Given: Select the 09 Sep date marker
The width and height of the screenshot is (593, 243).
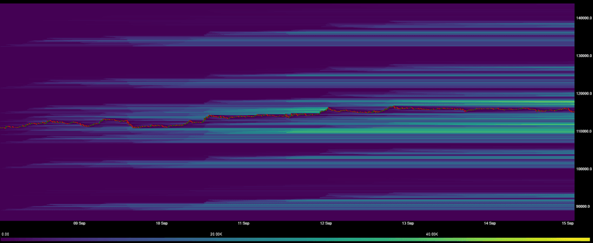Looking at the screenshot, I should coord(79,223).
